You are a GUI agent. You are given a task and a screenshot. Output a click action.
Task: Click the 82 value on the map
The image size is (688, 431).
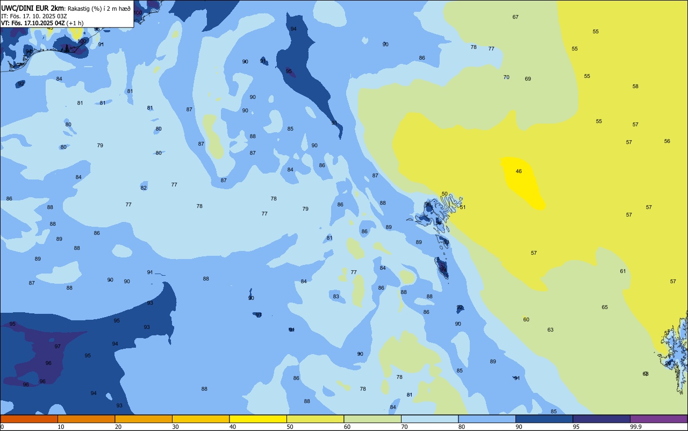(144, 188)
